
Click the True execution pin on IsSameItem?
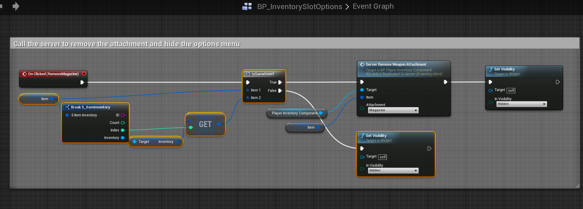pos(280,82)
